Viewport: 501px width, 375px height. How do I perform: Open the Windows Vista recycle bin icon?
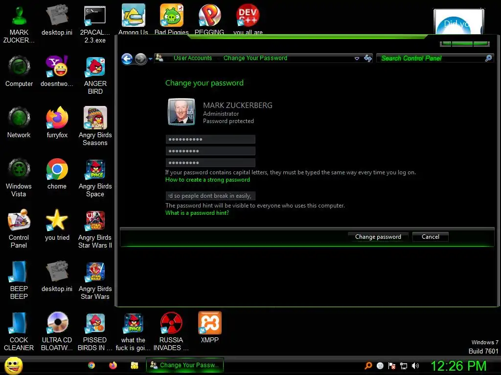click(x=19, y=178)
